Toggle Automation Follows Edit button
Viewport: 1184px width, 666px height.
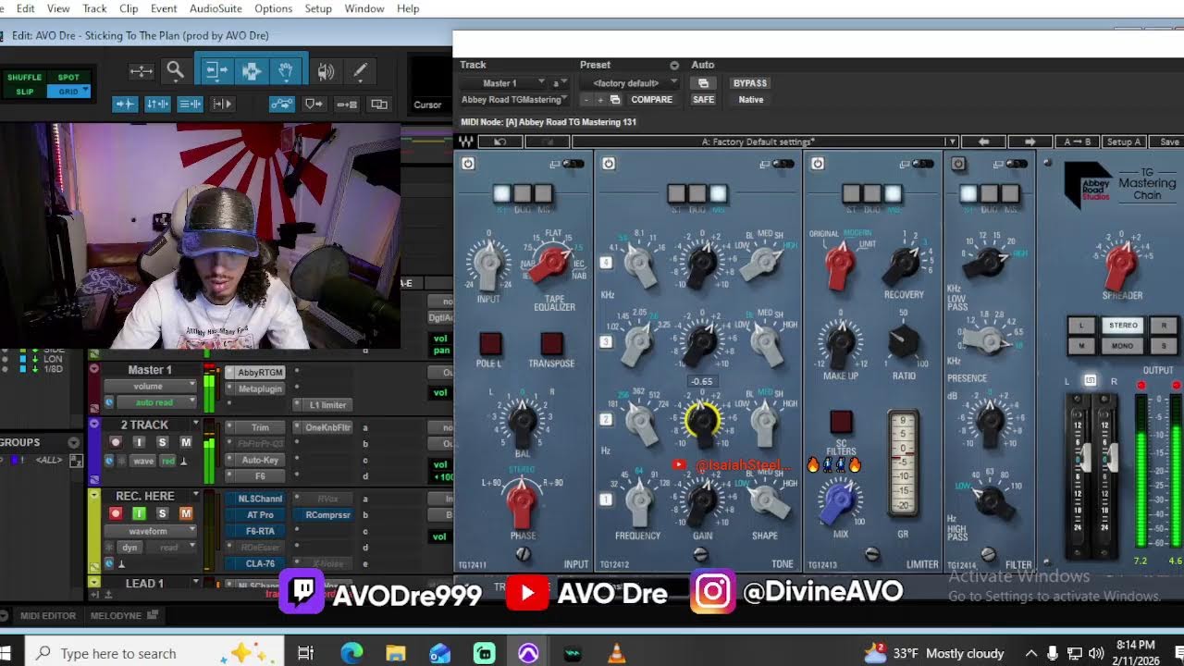pos(282,105)
